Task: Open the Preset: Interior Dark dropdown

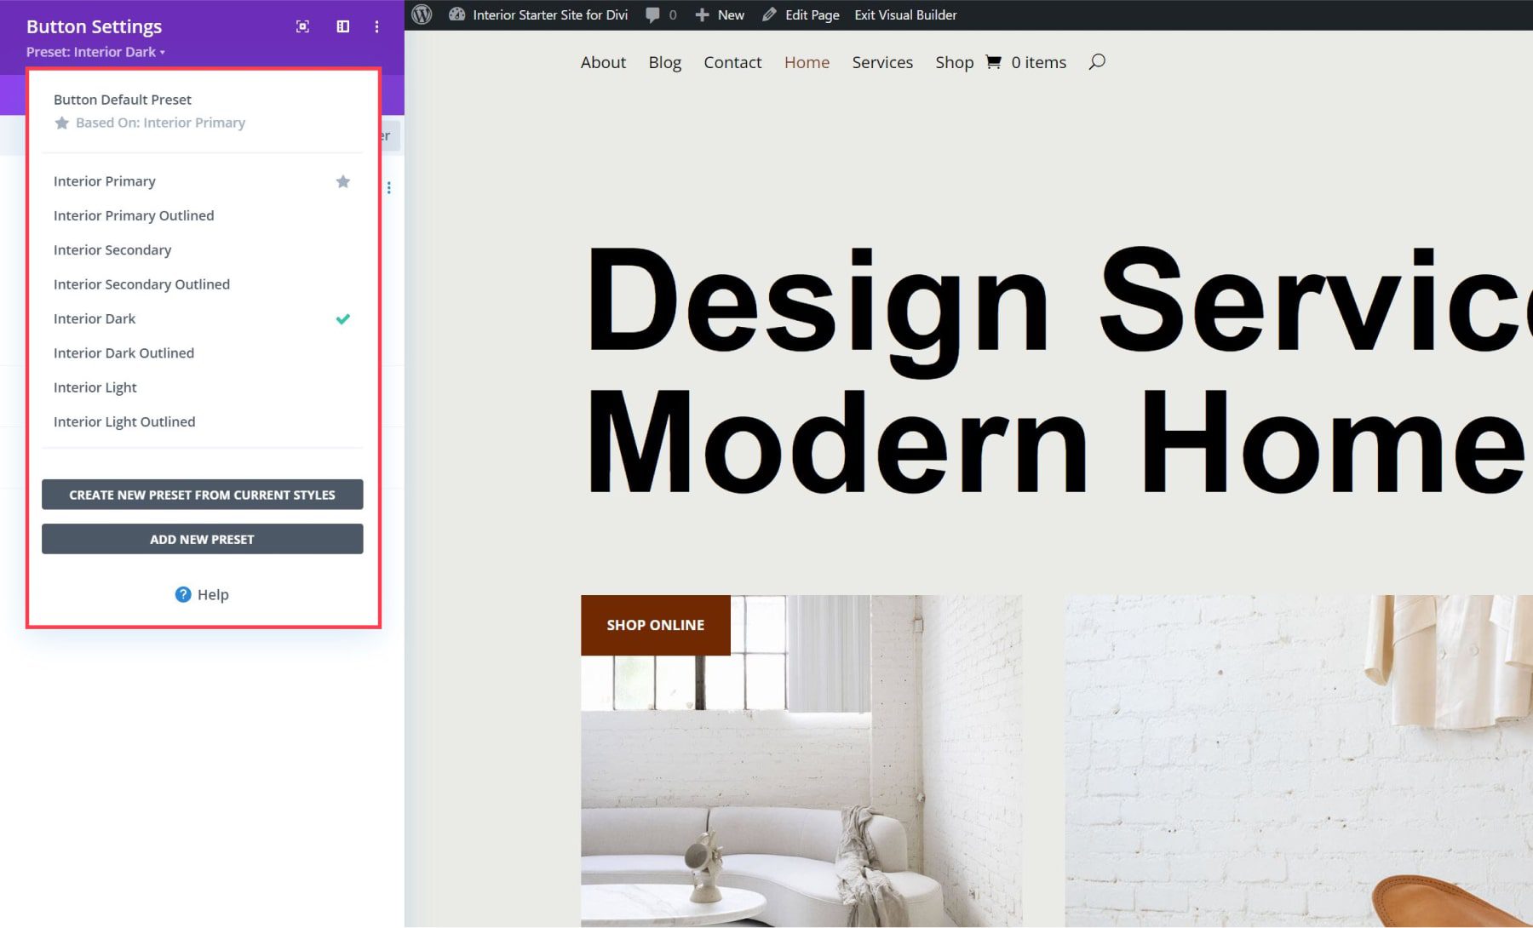Action: coord(95,52)
